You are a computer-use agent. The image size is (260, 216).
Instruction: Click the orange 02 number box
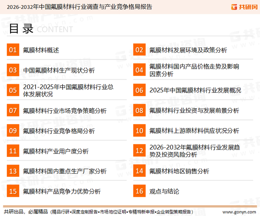[139, 50]
